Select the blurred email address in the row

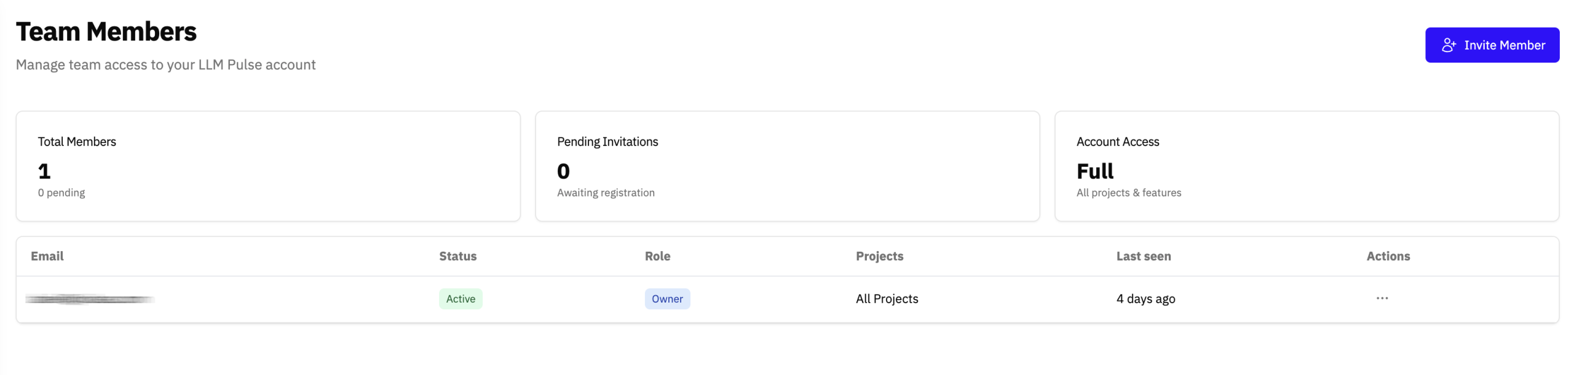(x=89, y=299)
